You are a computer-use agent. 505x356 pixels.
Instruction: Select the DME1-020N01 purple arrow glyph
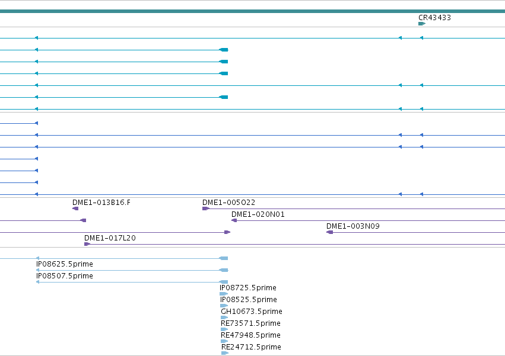[234, 220]
